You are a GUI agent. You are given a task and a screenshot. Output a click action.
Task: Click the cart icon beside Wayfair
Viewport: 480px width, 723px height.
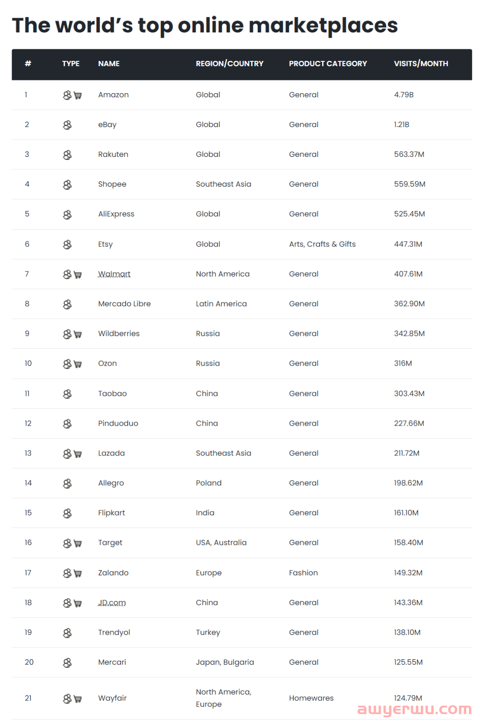(x=78, y=699)
